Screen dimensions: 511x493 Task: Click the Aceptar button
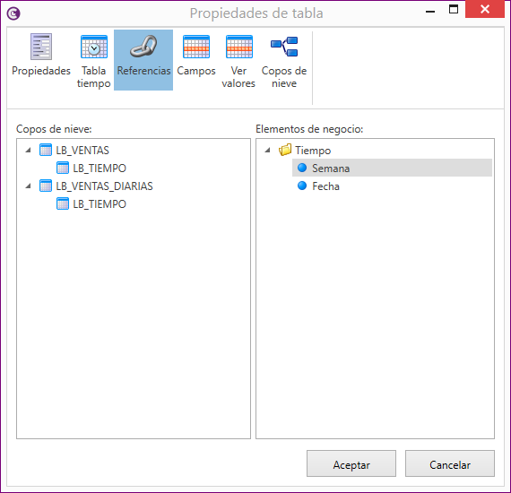[351, 463]
